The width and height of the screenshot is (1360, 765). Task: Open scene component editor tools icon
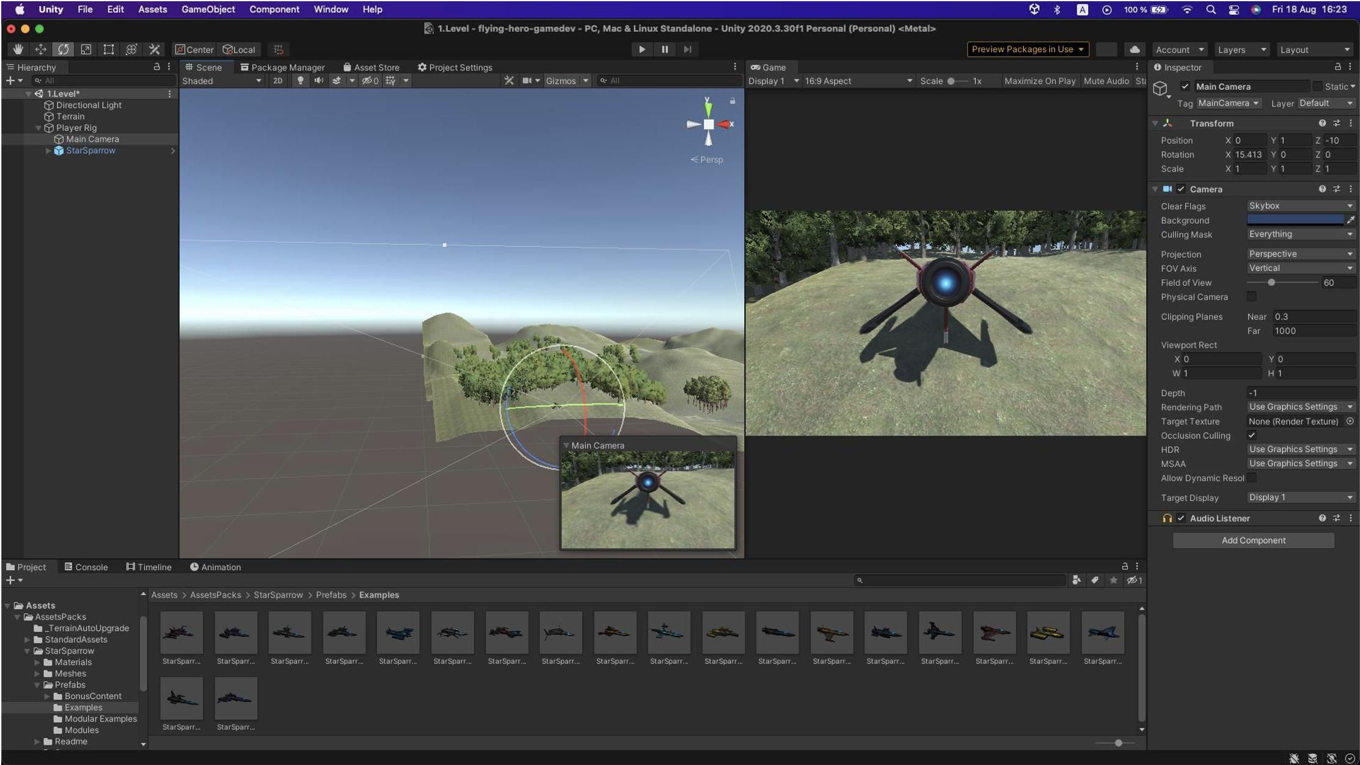[508, 81]
